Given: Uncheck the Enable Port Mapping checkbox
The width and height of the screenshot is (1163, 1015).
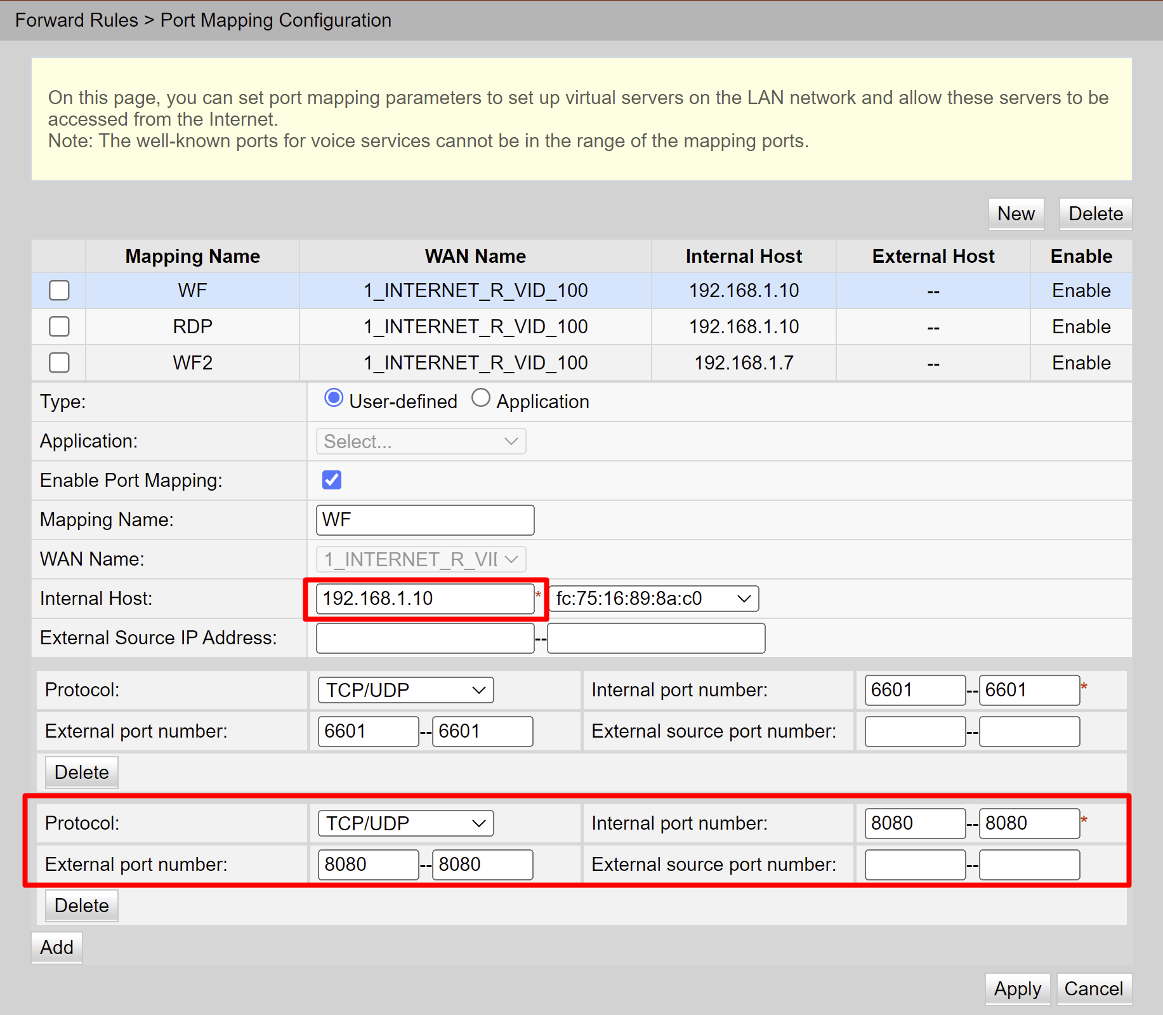Looking at the screenshot, I should 332,480.
